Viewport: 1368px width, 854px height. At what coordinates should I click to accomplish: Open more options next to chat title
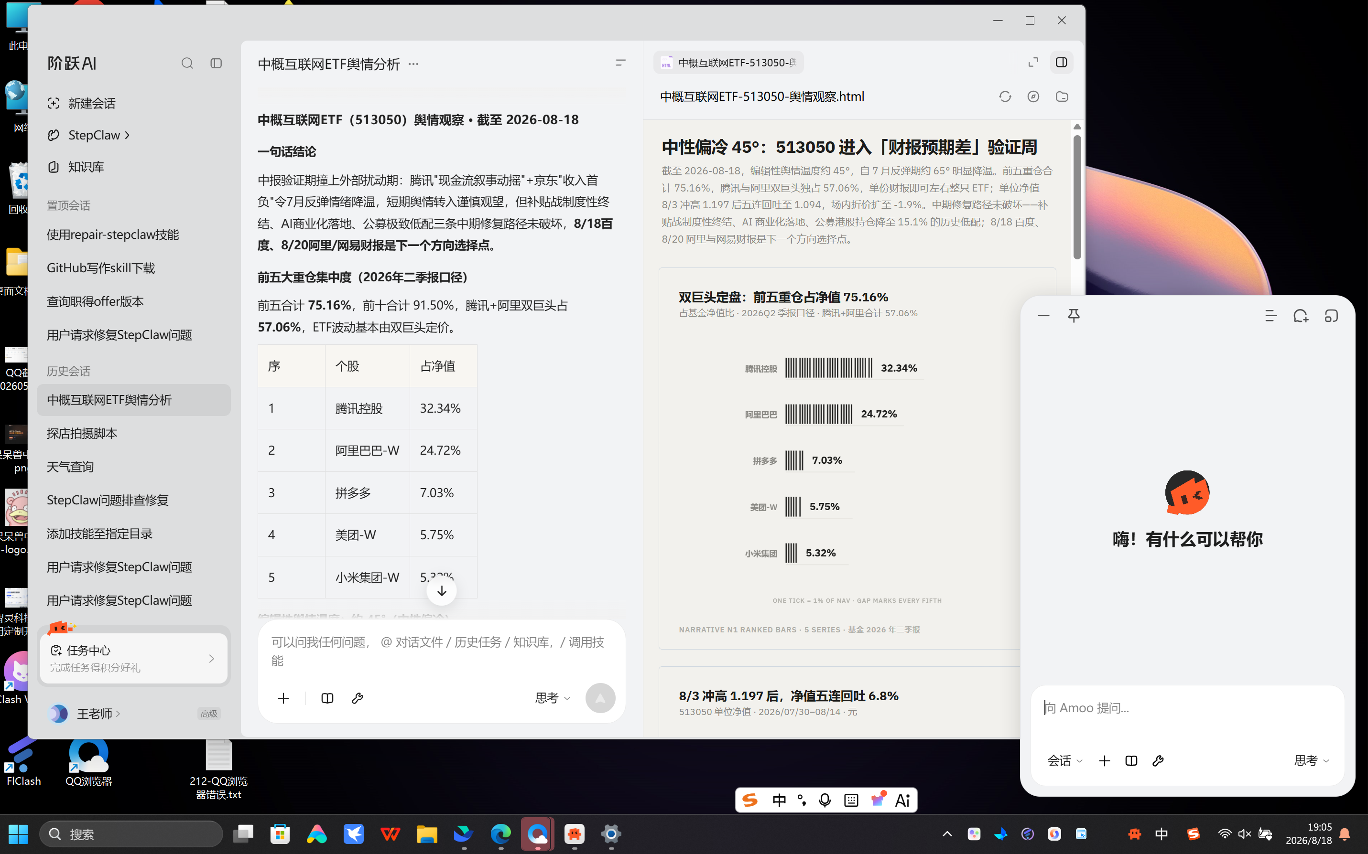pyautogui.click(x=413, y=64)
